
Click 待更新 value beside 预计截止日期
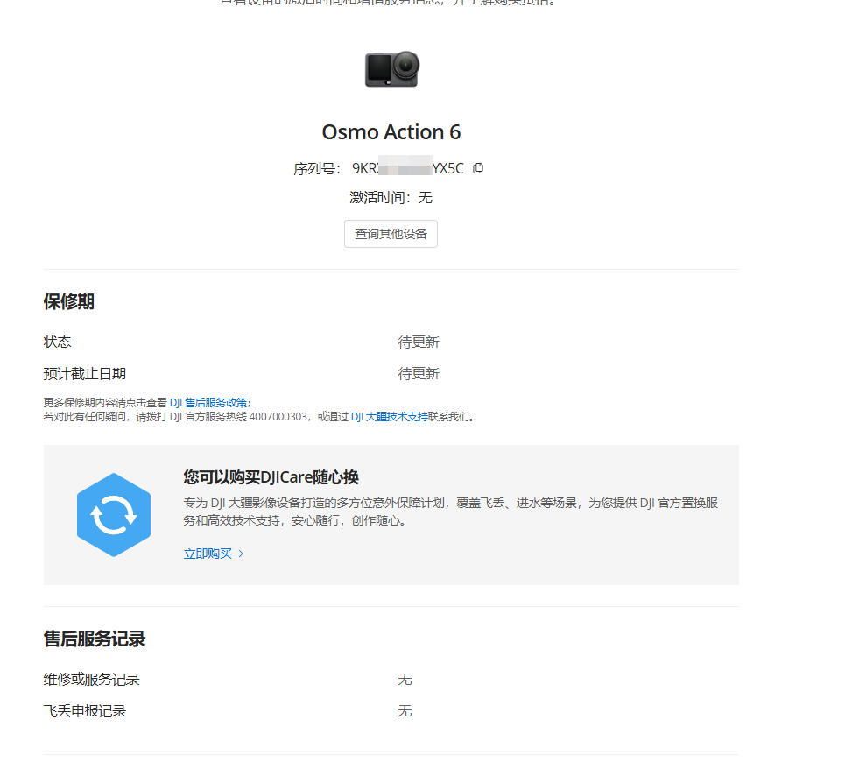(419, 374)
